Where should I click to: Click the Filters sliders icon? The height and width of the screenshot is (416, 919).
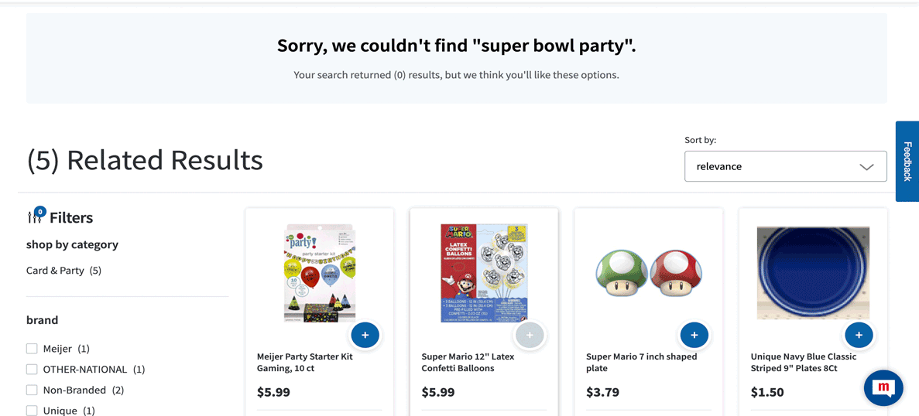36,217
